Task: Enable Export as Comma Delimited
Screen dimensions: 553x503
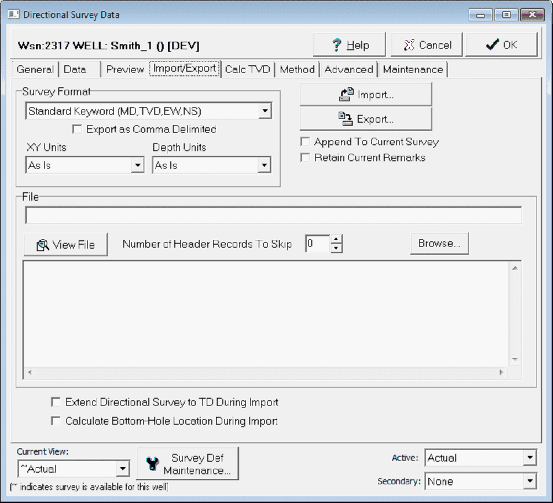Action: tap(77, 129)
